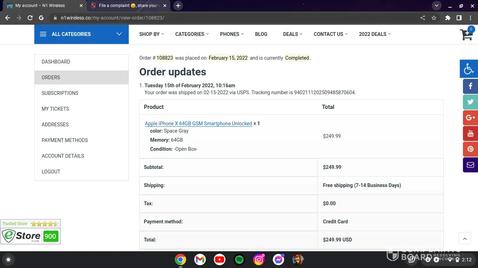Expand the 2022 DEALS dropdown
The height and width of the screenshot is (268, 478).
coord(375,34)
